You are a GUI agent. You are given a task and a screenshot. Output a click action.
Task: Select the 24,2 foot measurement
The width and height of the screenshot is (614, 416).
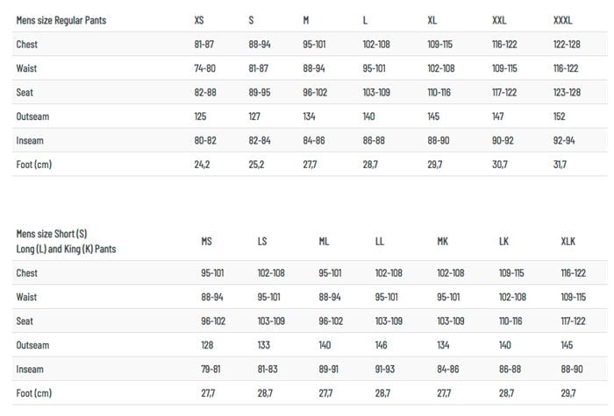(x=203, y=165)
